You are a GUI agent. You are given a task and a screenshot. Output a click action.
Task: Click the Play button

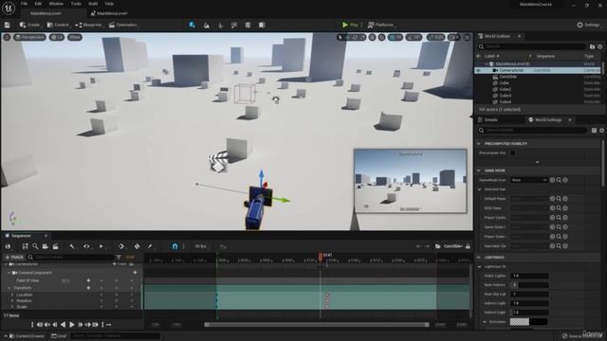[350, 26]
